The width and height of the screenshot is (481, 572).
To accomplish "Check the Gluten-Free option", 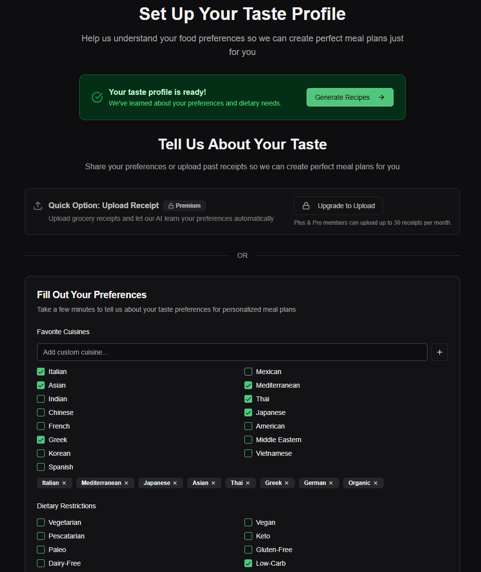I will pyautogui.click(x=248, y=549).
